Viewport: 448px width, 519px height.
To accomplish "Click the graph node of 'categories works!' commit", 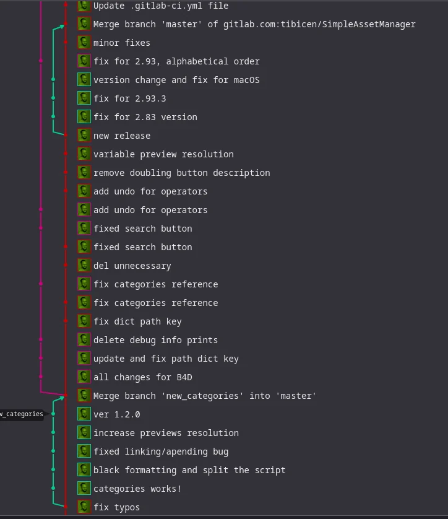I will point(53,488).
